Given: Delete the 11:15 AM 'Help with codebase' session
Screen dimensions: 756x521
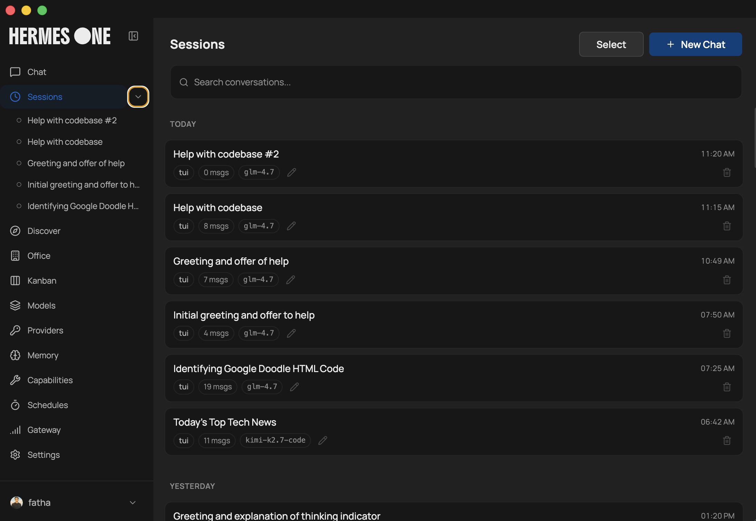Looking at the screenshot, I should click(x=727, y=226).
